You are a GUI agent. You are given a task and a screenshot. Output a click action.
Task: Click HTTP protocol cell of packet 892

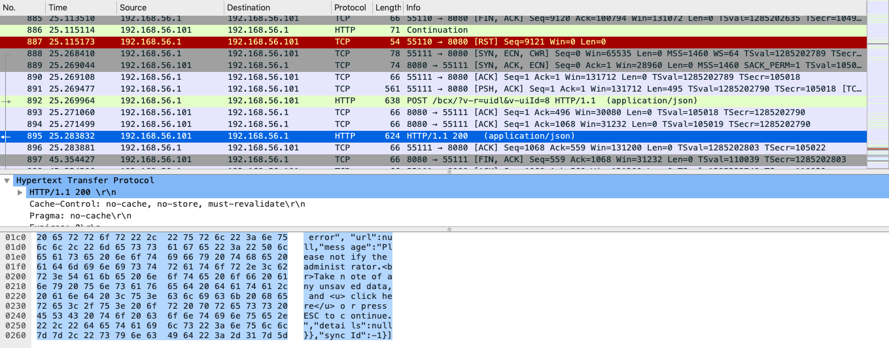point(345,101)
